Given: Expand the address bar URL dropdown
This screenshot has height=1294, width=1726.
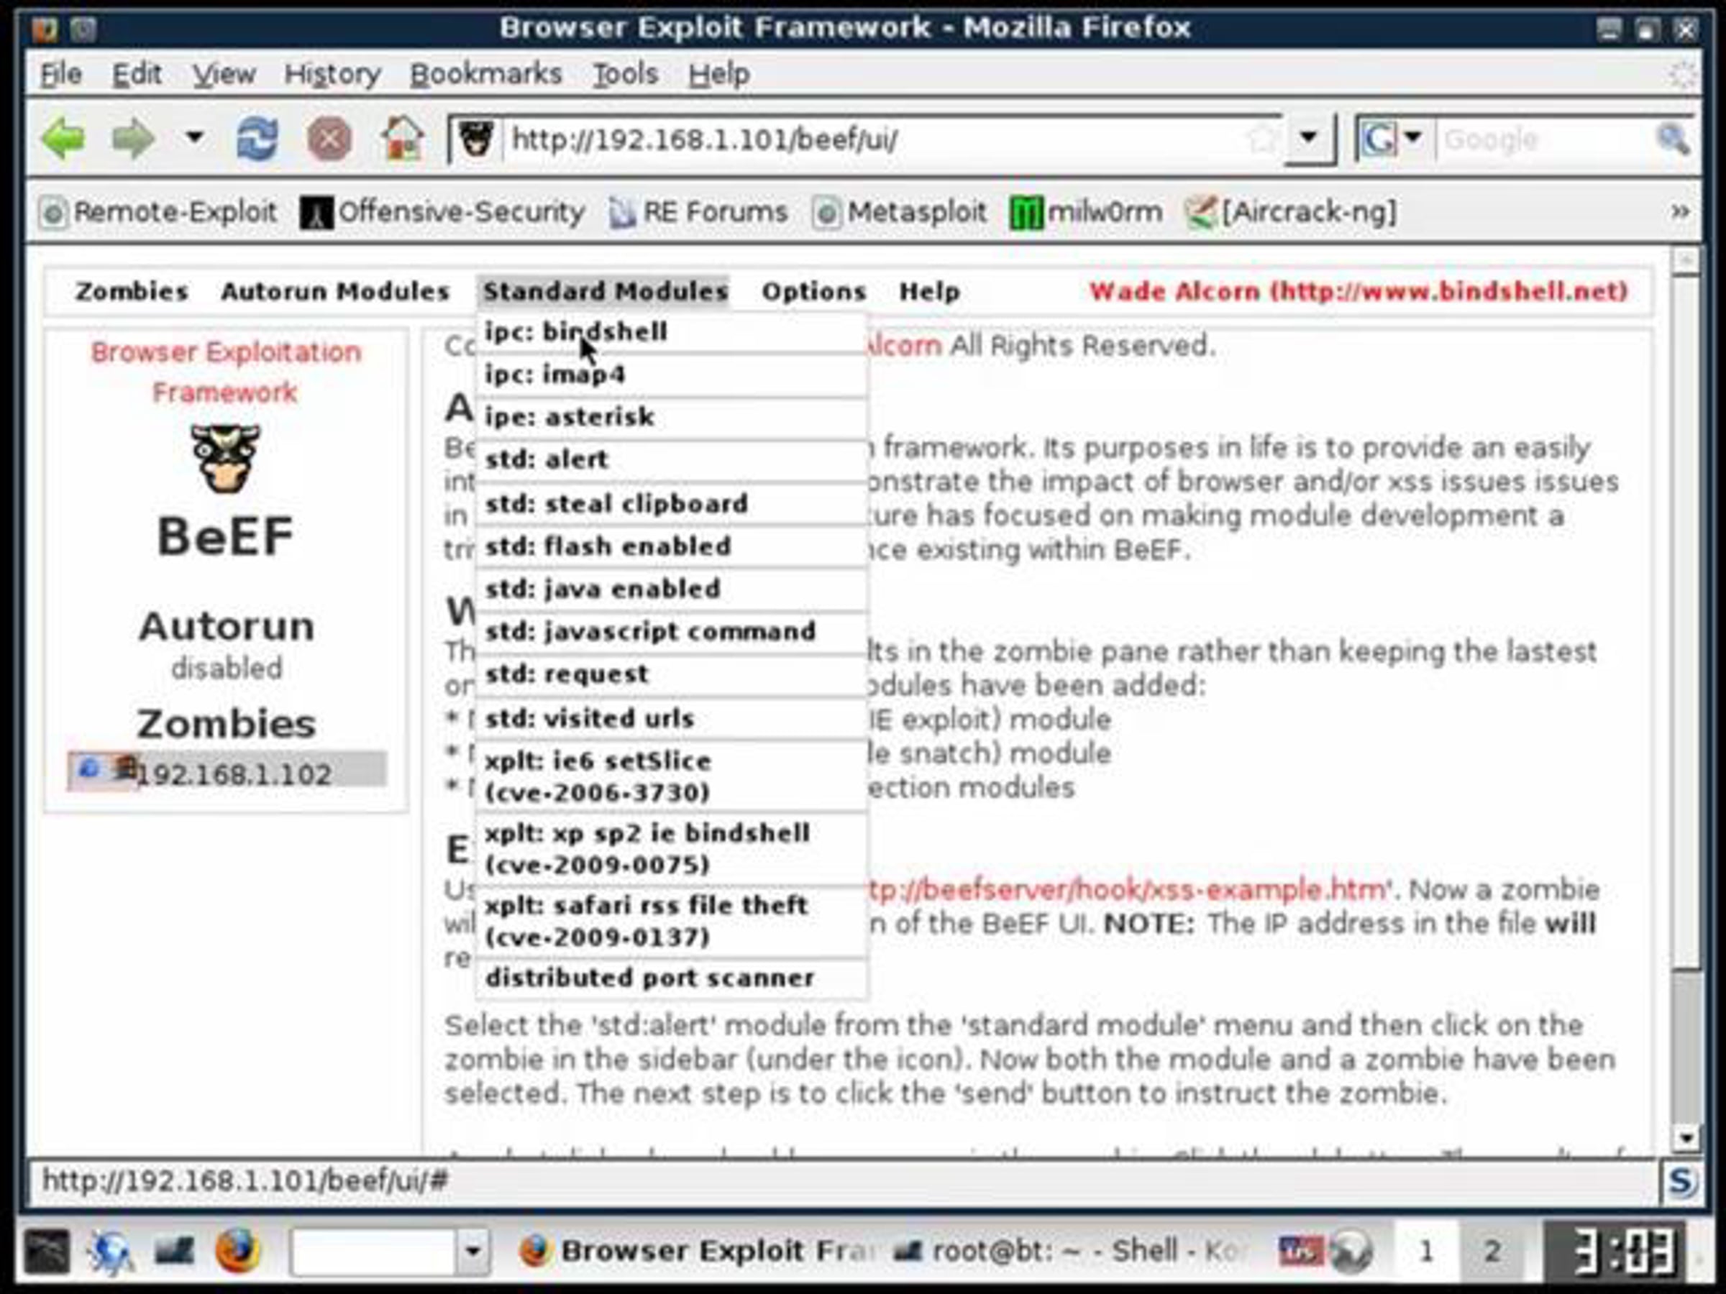Looking at the screenshot, I should click(x=1309, y=139).
